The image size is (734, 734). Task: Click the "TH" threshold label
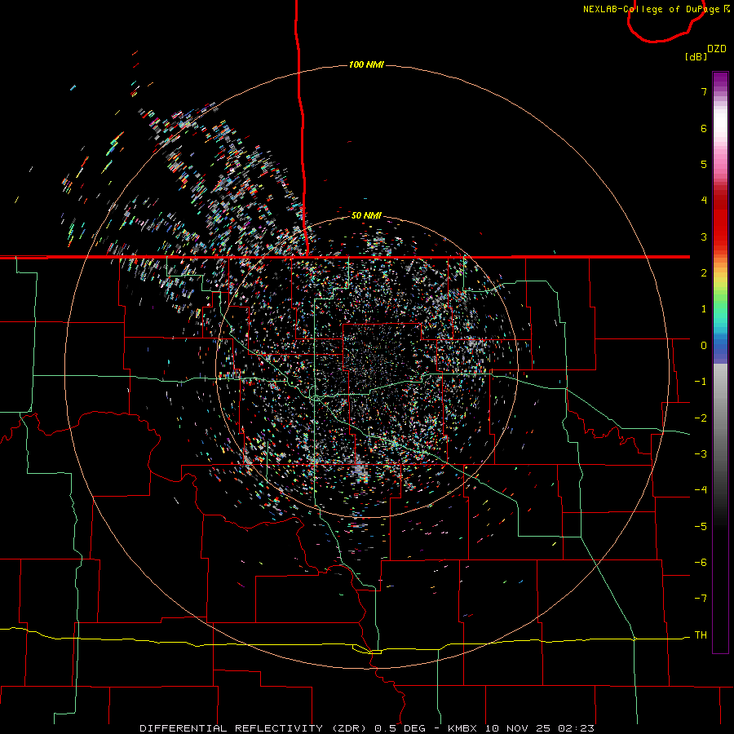tap(701, 635)
